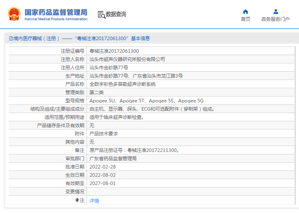The height and width of the screenshot is (213, 299).
Task: Click expiry date 2027-08-01
Action: 102,183
